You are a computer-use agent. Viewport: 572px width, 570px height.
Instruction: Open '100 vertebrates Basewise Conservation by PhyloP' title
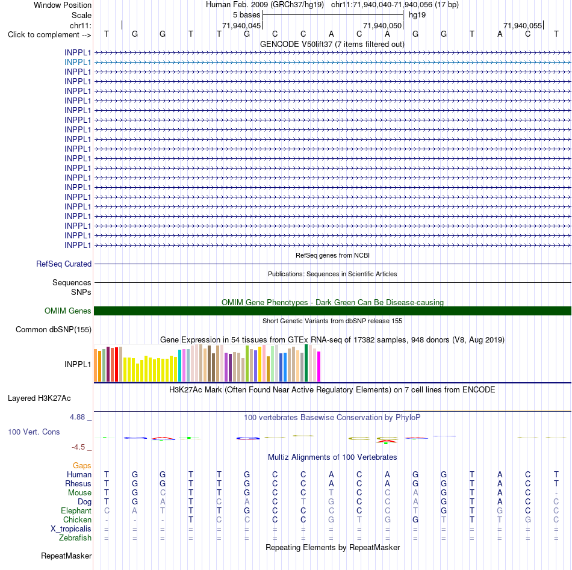point(332,417)
